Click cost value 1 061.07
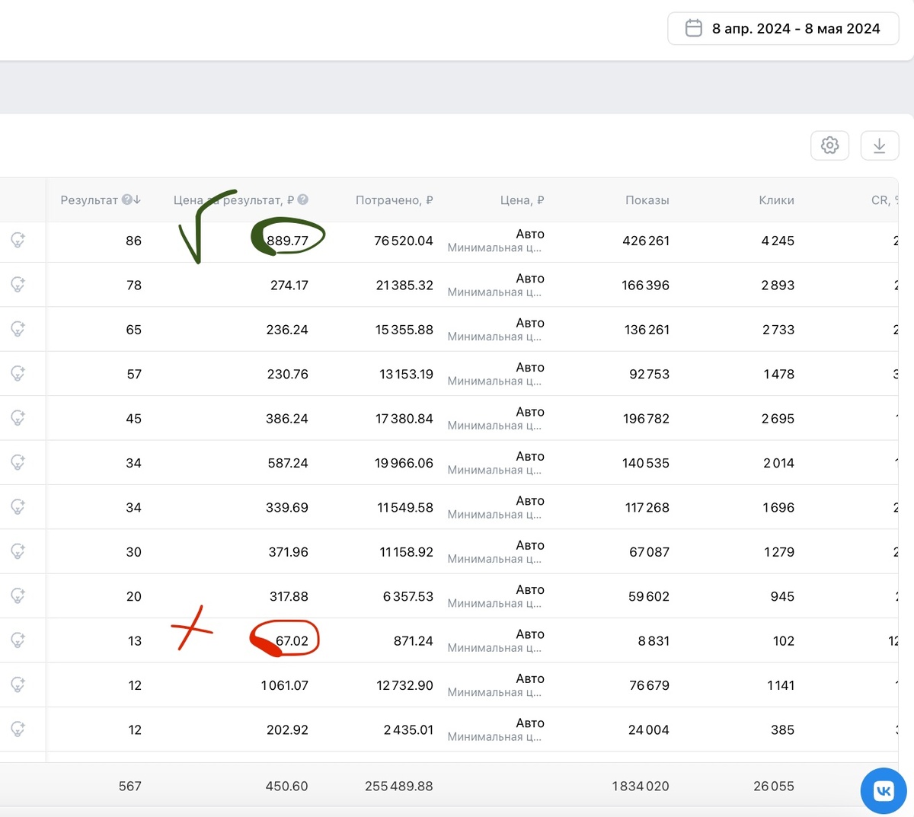Screen dimensions: 914x817 point(285,685)
